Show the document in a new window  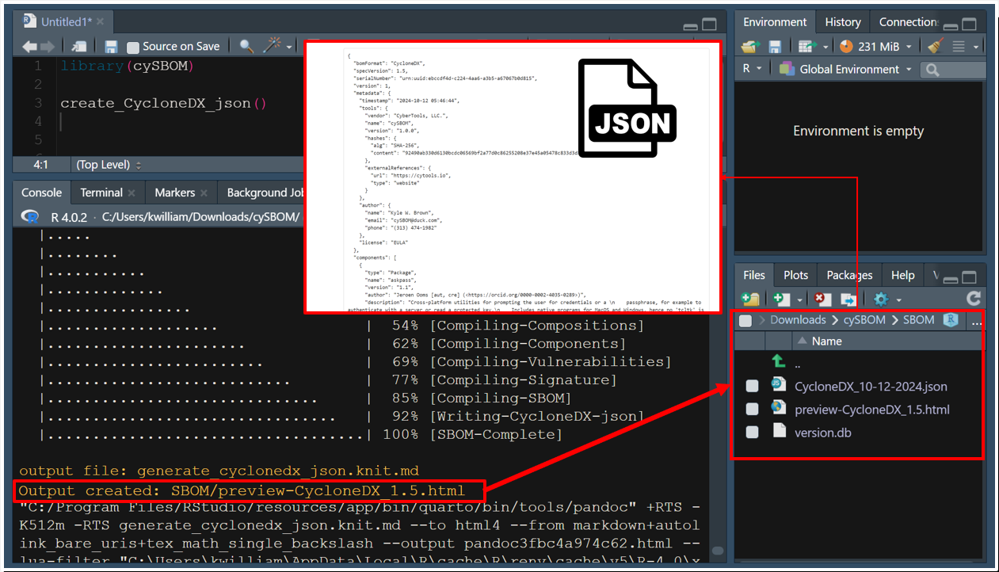click(x=79, y=47)
